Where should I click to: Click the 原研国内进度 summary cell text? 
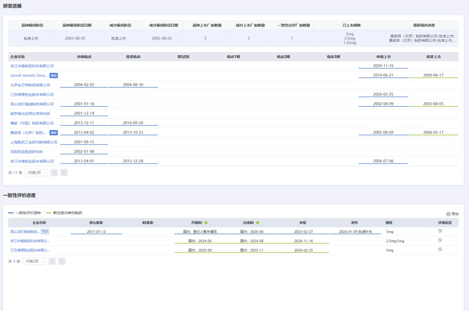click(422, 38)
